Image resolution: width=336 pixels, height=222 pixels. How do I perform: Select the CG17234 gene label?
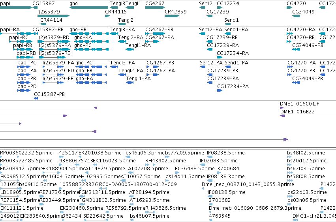(x=228, y=4)
